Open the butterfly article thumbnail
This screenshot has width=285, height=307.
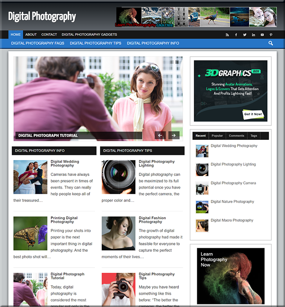pyautogui.click(x=30, y=233)
